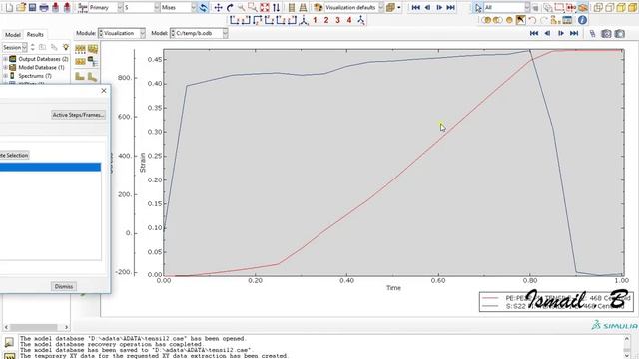
Task: Click the Cycle Views arrows icon
Action: (276, 7)
